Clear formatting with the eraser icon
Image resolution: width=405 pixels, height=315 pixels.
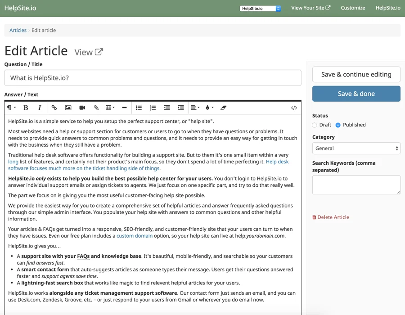(x=224, y=108)
